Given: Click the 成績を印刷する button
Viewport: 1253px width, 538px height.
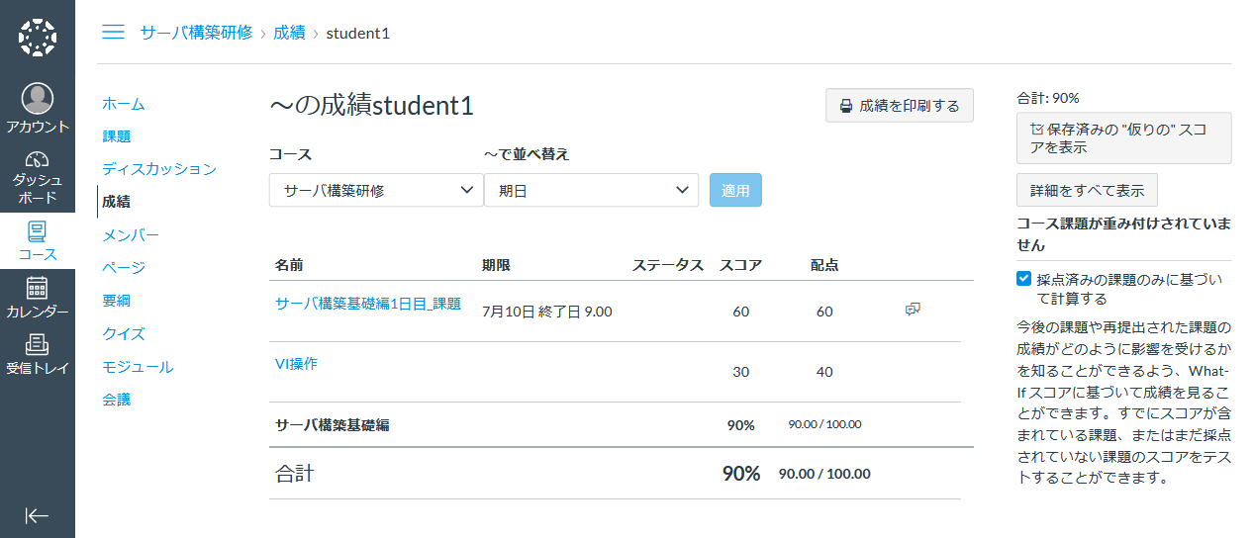Looking at the screenshot, I should click(900, 106).
